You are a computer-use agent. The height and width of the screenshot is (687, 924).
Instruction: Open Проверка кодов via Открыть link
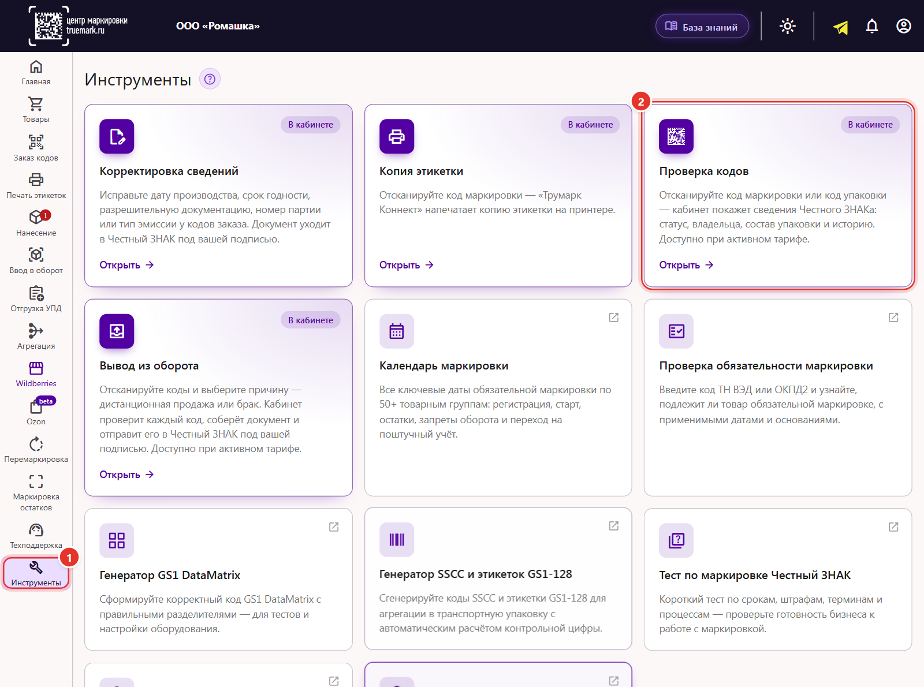pos(687,265)
